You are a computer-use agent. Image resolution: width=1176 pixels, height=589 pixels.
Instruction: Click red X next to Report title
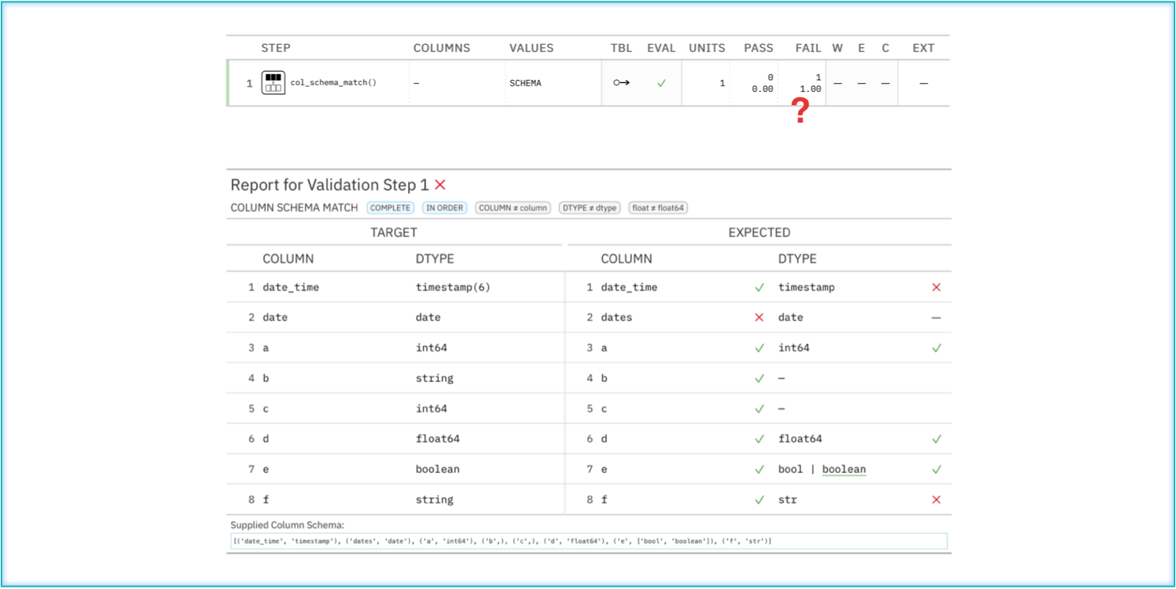coord(440,185)
